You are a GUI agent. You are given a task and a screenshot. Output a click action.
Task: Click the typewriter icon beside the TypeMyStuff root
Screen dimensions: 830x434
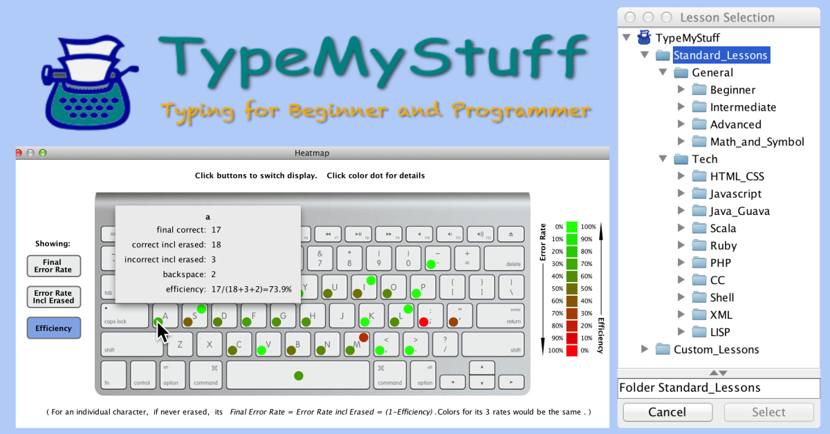tap(643, 37)
